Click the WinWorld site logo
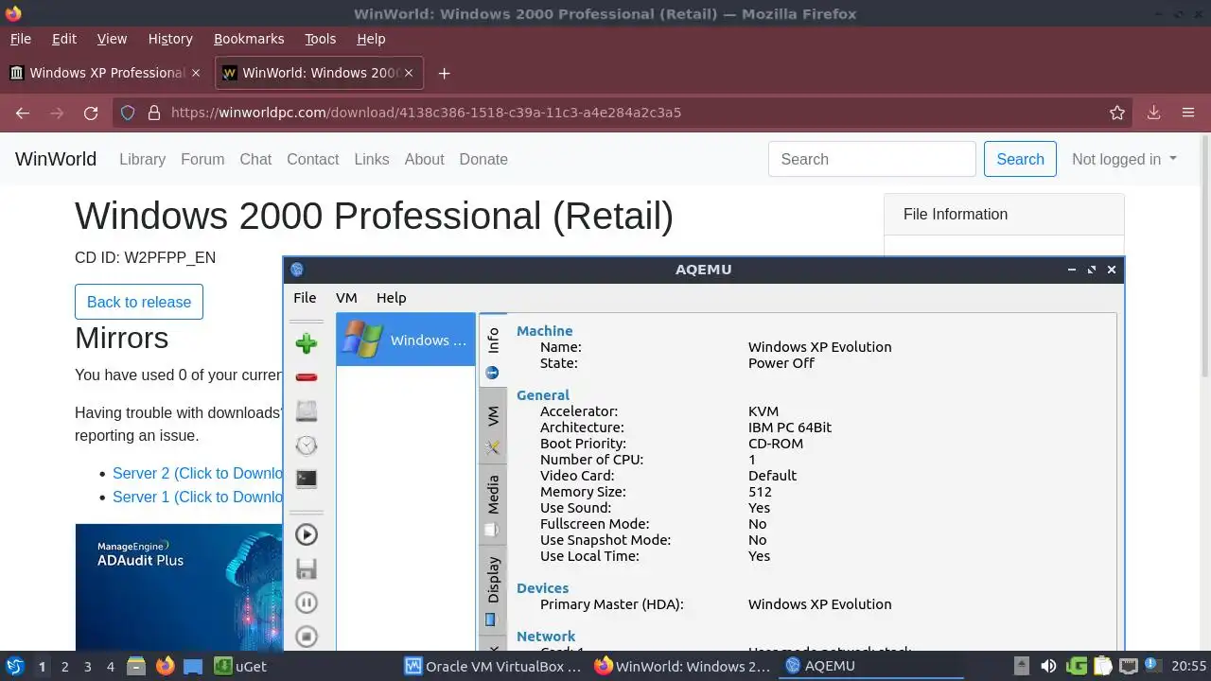 (x=56, y=159)
